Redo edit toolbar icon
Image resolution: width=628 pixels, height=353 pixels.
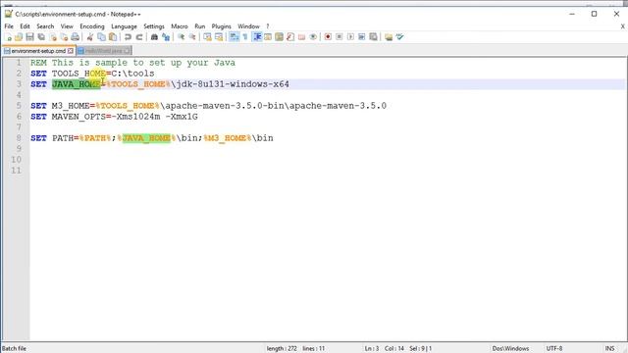(139, 37)
